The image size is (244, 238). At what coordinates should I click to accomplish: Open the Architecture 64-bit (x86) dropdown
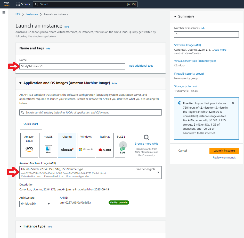[36, 204]
